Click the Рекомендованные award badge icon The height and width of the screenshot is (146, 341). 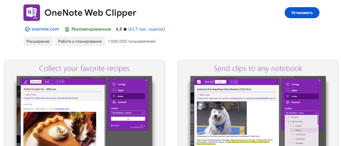pos(67,29)
